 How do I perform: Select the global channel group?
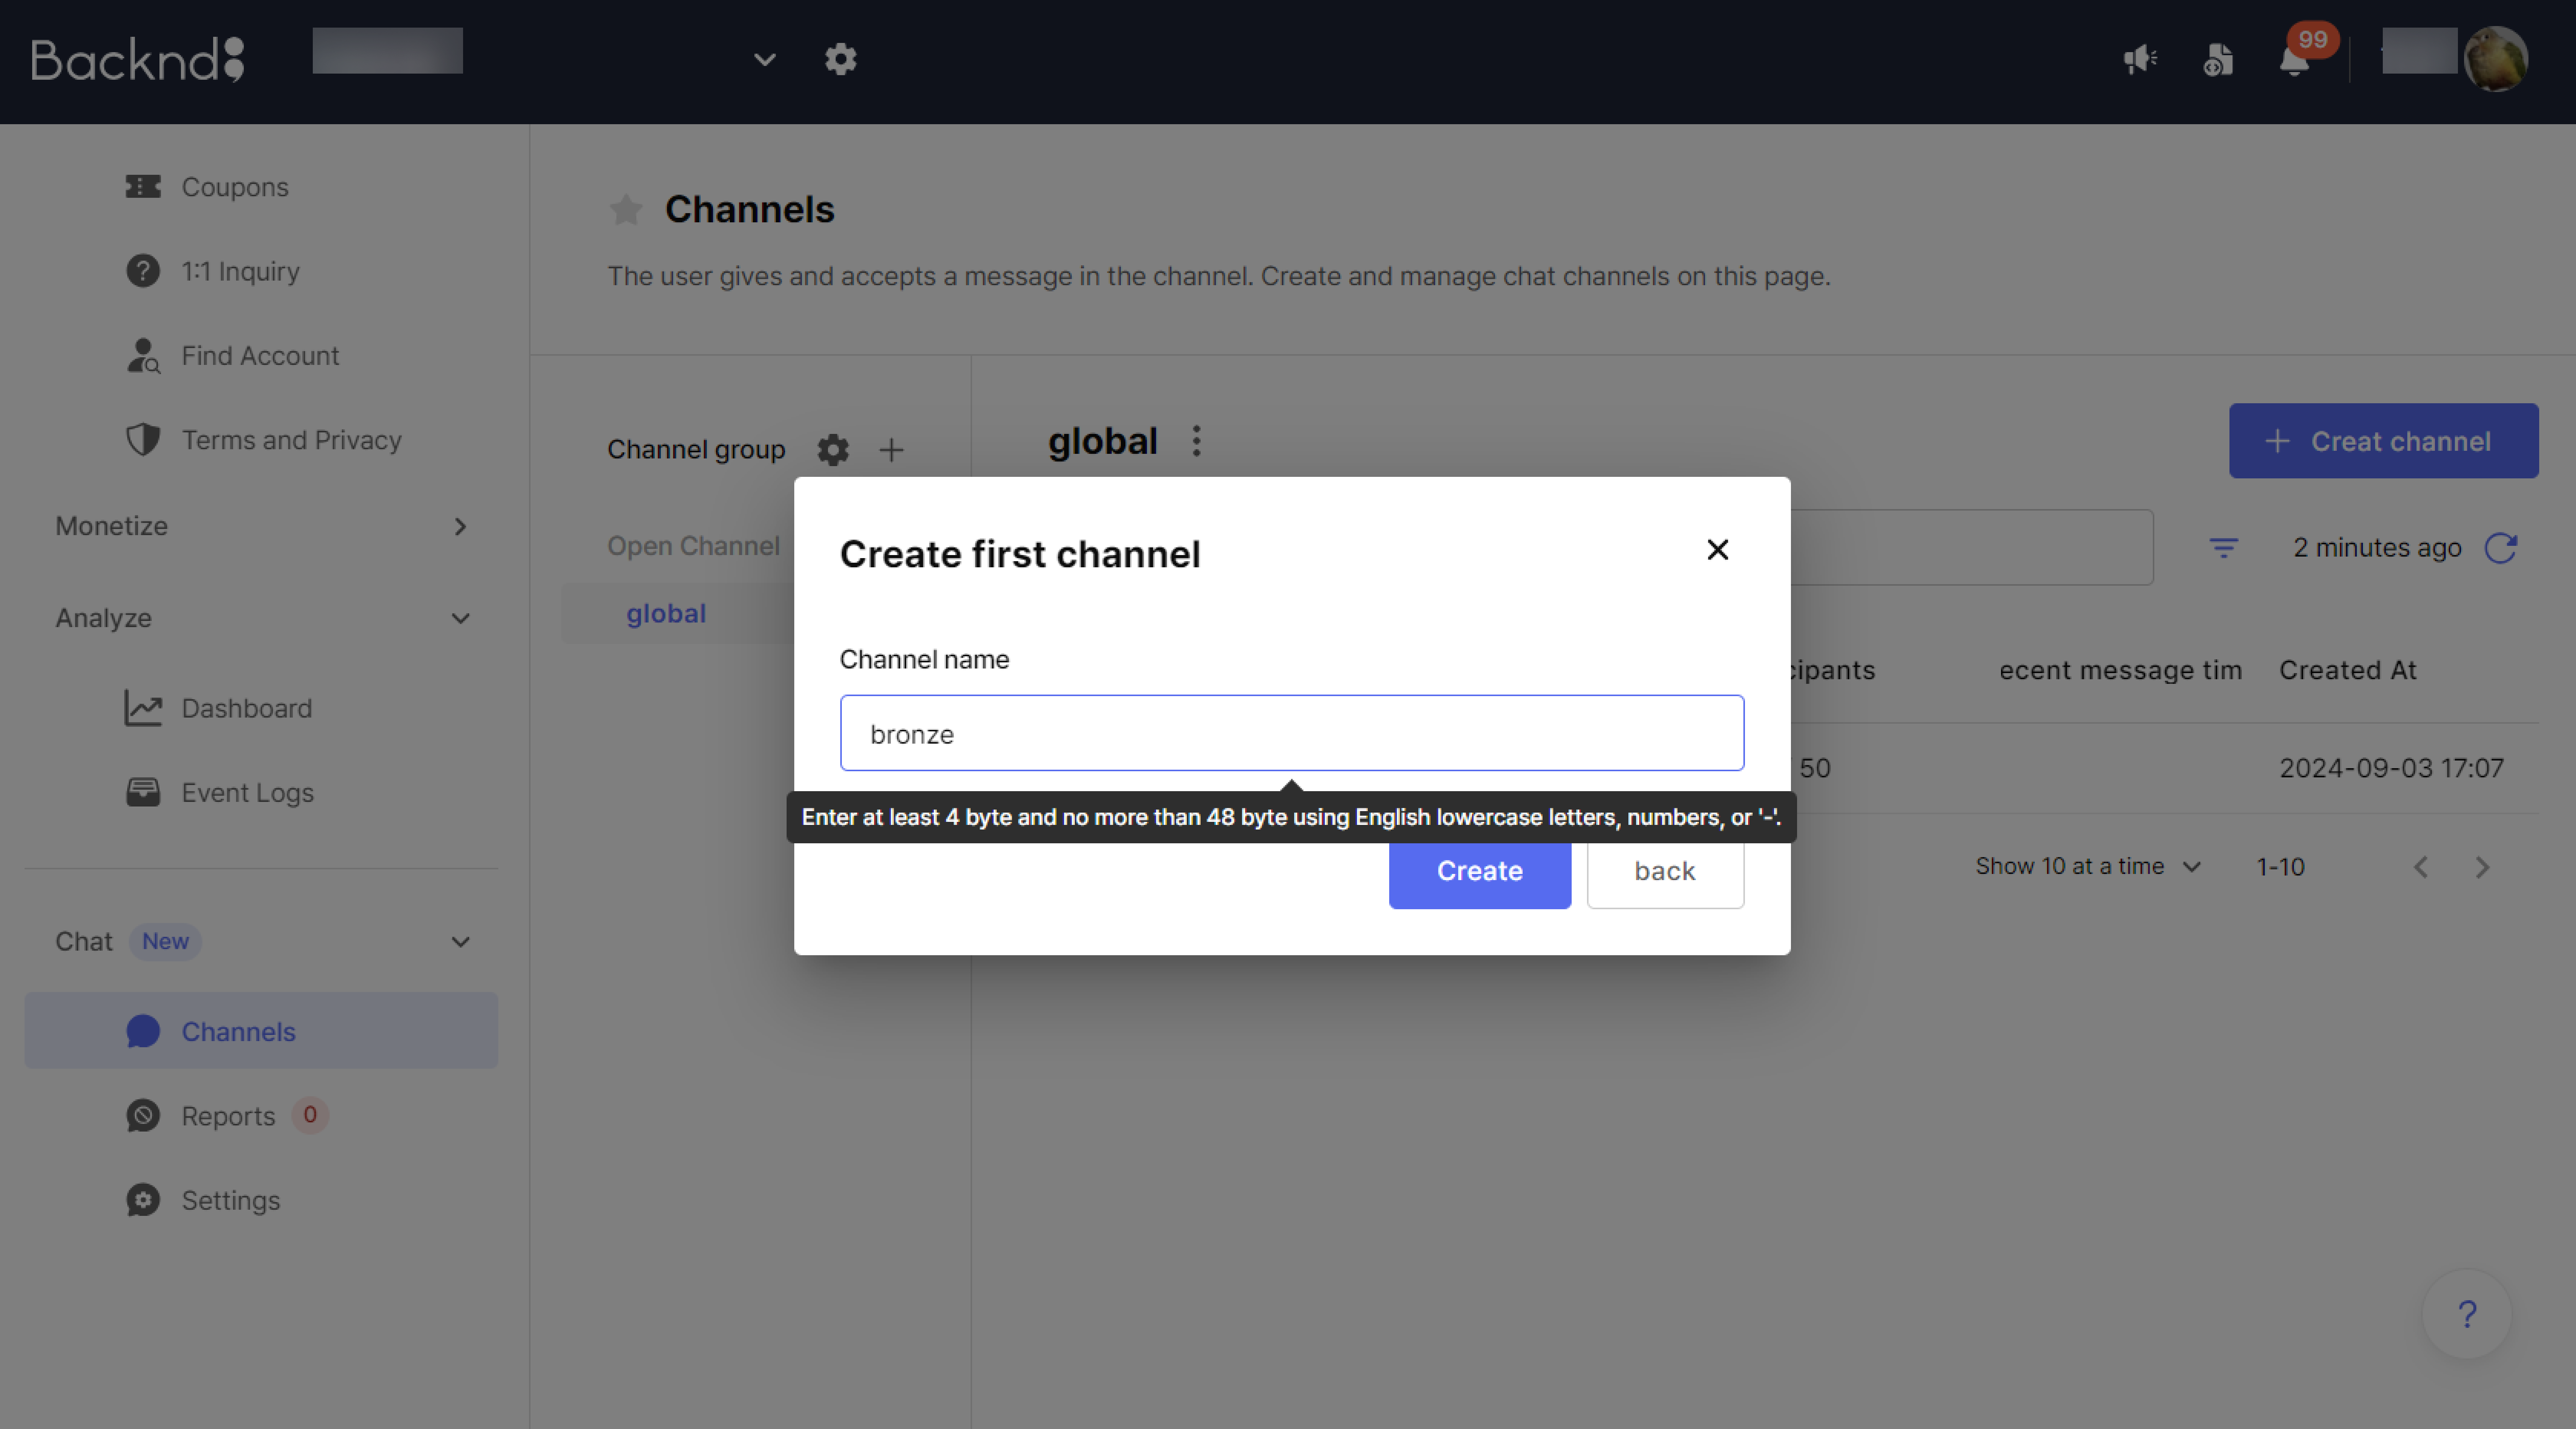click(x=666, y=613)
